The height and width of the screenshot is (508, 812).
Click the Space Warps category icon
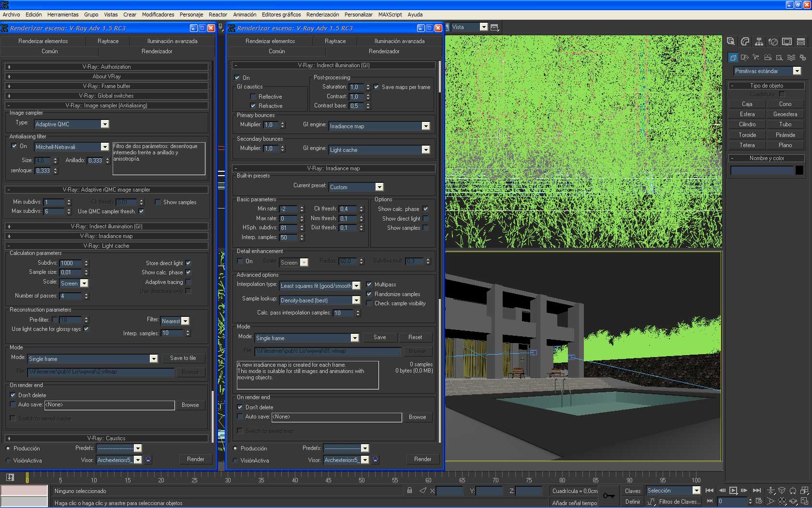(791, 58)
